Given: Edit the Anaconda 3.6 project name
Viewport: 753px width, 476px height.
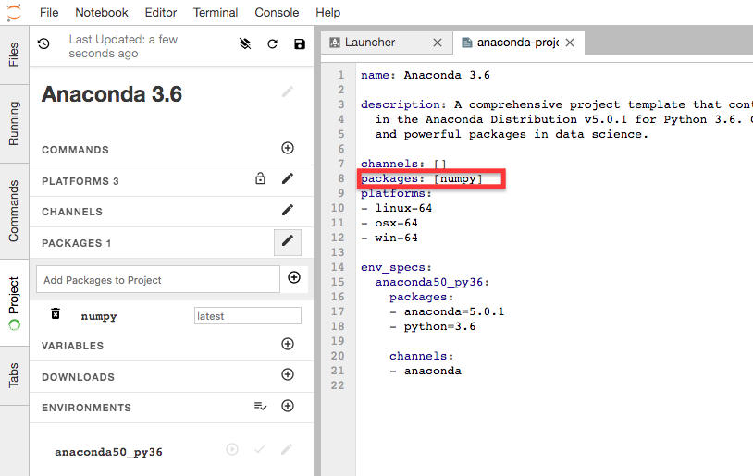Looking at the screenshot, I should [288, 92].
